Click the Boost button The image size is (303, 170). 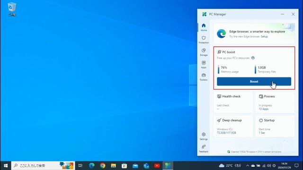tap(254, 82)
